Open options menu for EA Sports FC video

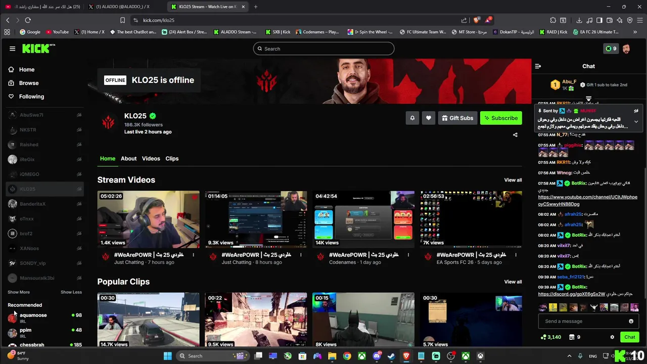516,255
